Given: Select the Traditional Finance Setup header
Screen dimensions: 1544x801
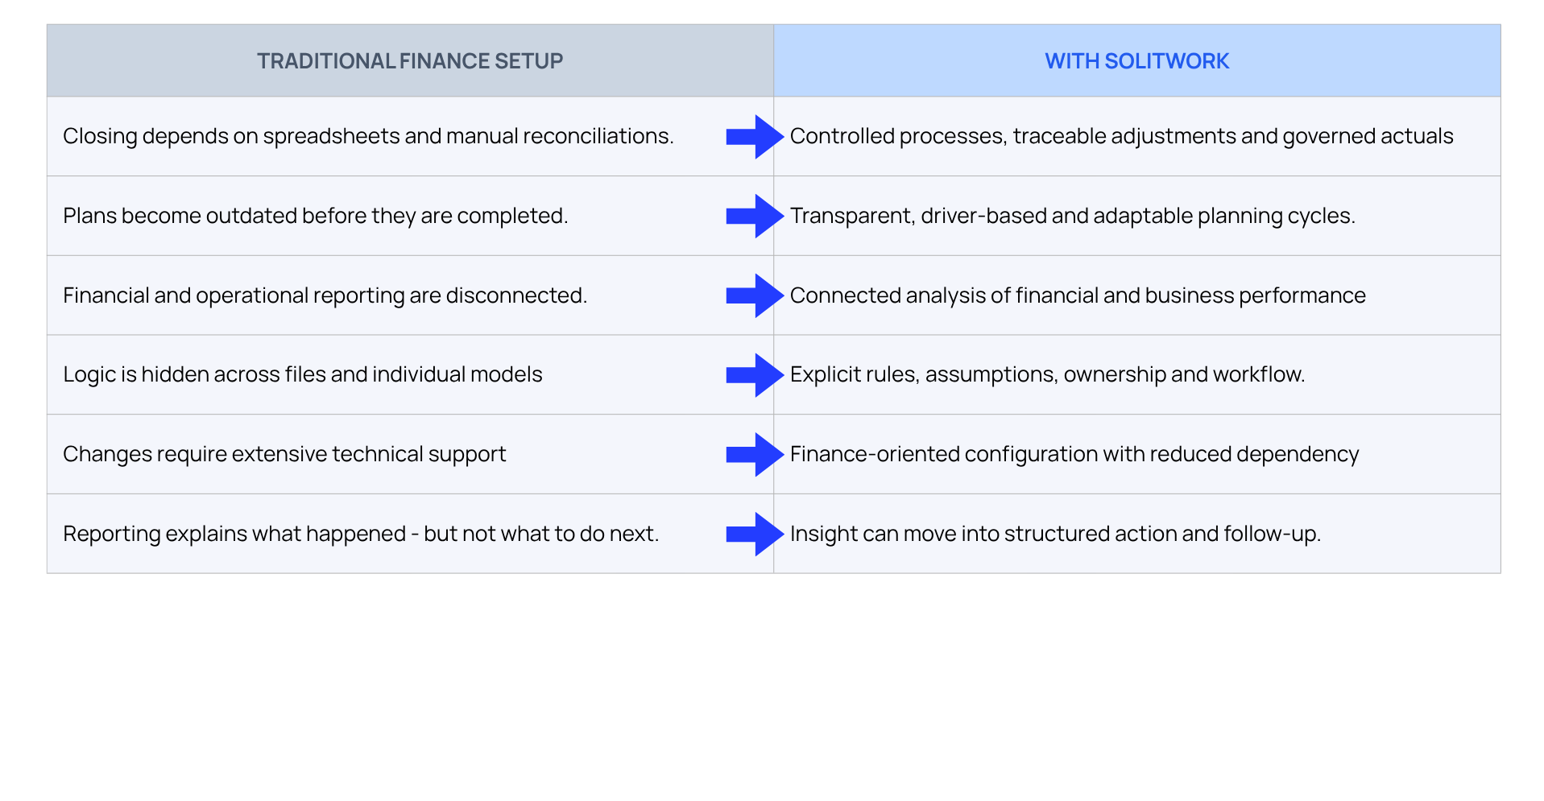Looking at the screenshot, I should pyautogui.click(x=410, y=61).
